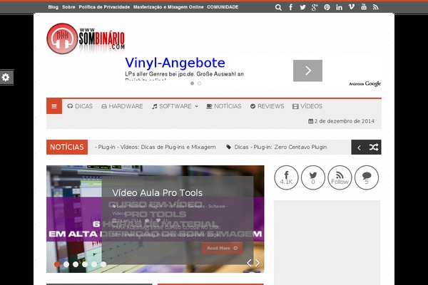Viewport: 428px width, 285px height.
Task: Open the Twitter icon in top bar
Action: (x=302, y=7)
